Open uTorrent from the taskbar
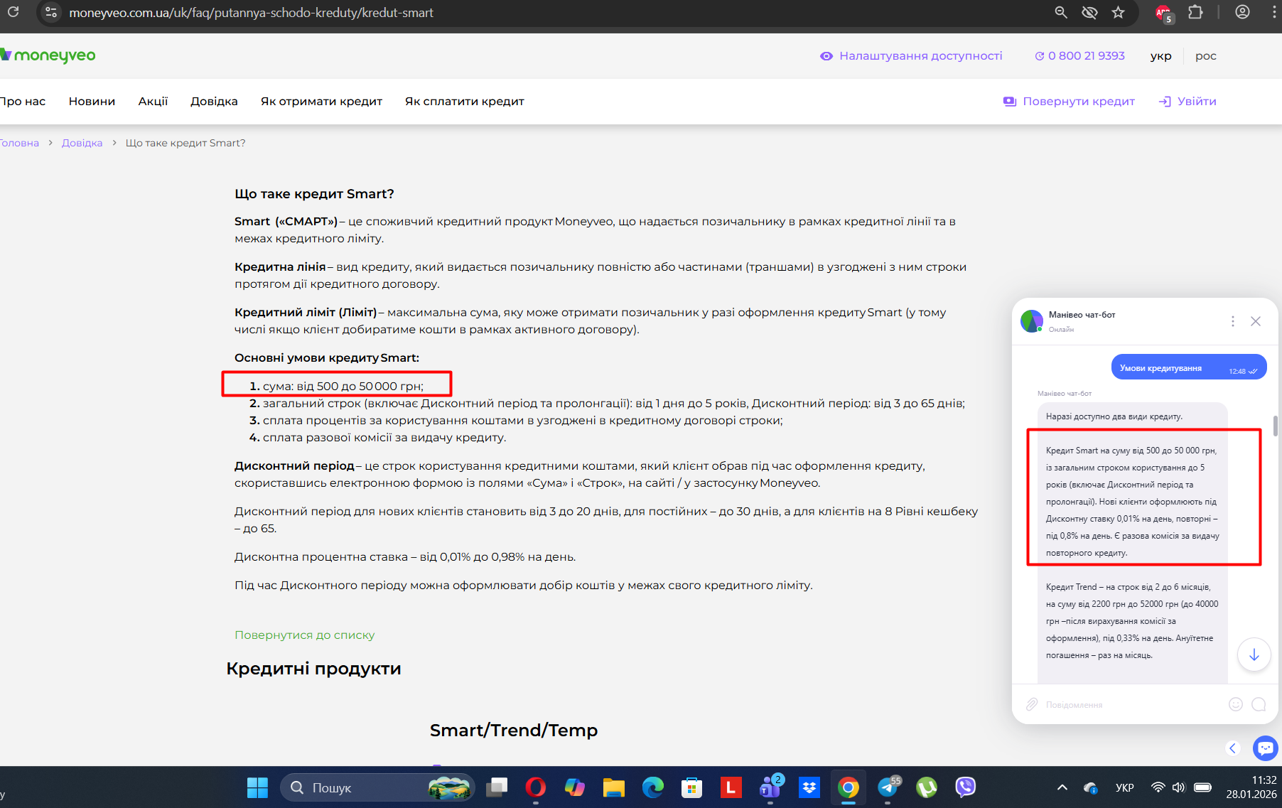This screenshot has width=1282, height=808. [927, 787]
